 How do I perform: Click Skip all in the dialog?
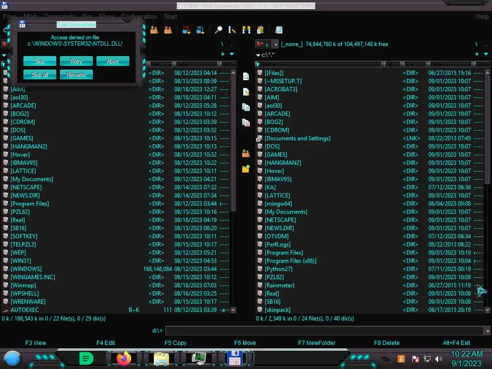[x=39, y=74]
